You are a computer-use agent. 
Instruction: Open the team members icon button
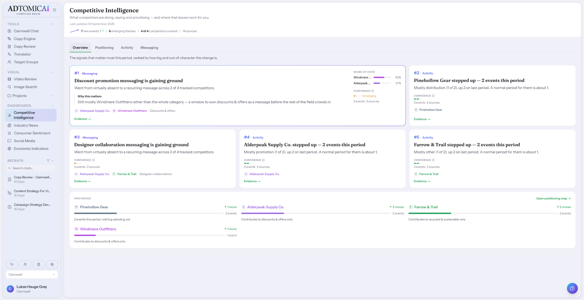pyautogui.click(x=25, y=264)
